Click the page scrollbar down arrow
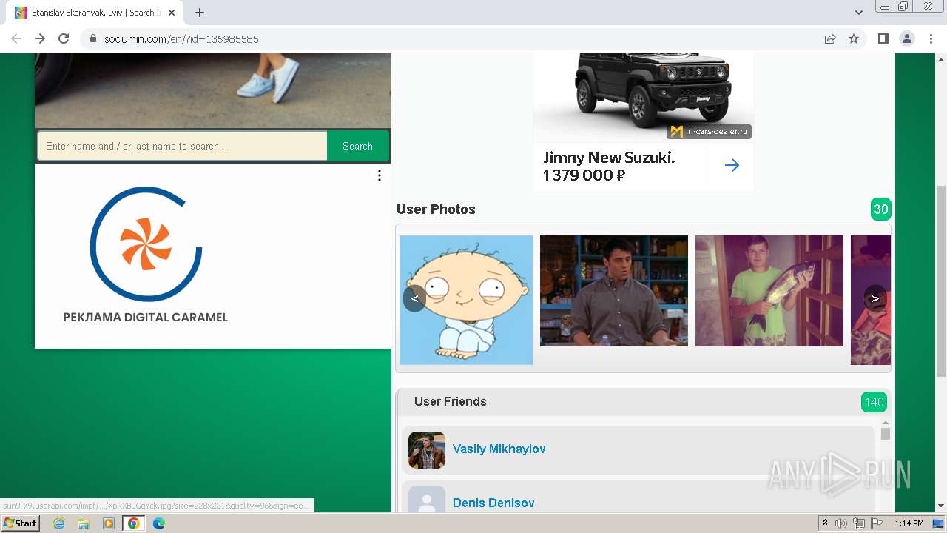 point(941,506)
